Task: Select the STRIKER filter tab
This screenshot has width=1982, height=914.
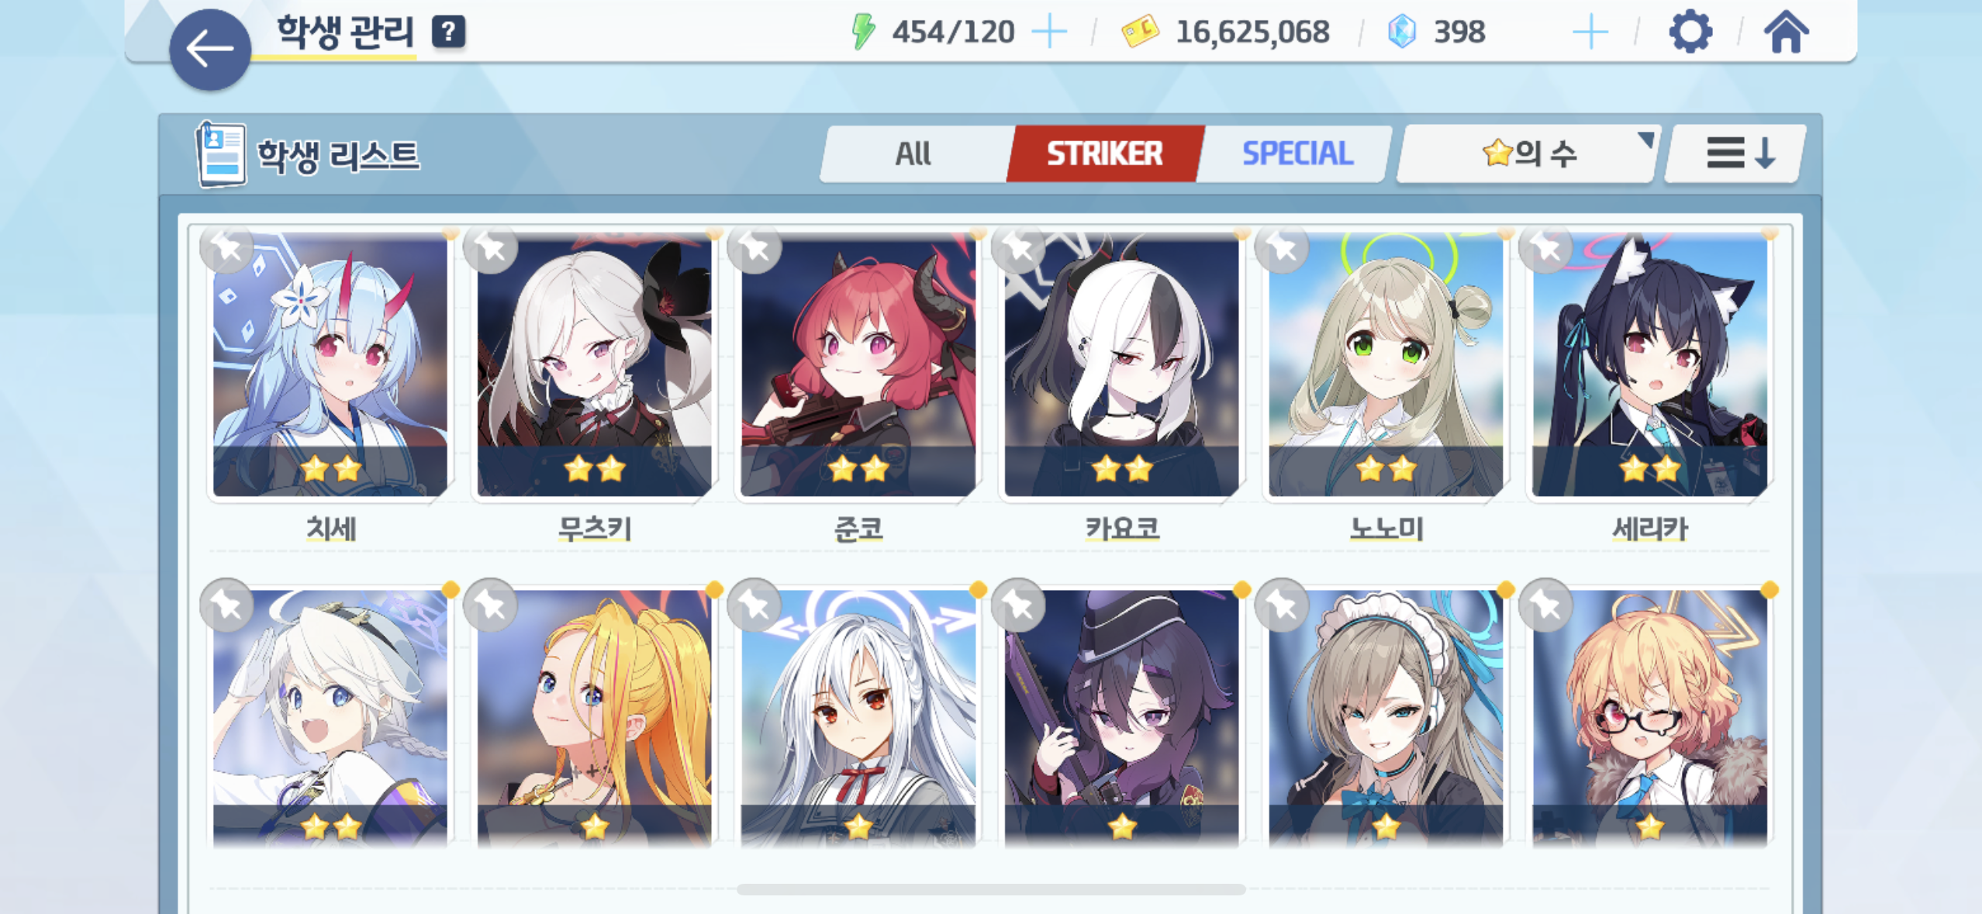Action: tap(1105, 153)
